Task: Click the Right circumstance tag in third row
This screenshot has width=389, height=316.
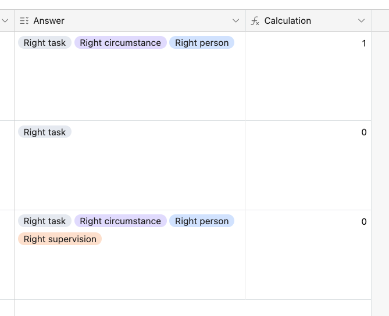Action: pyautogui.click(x=120, y=221)
